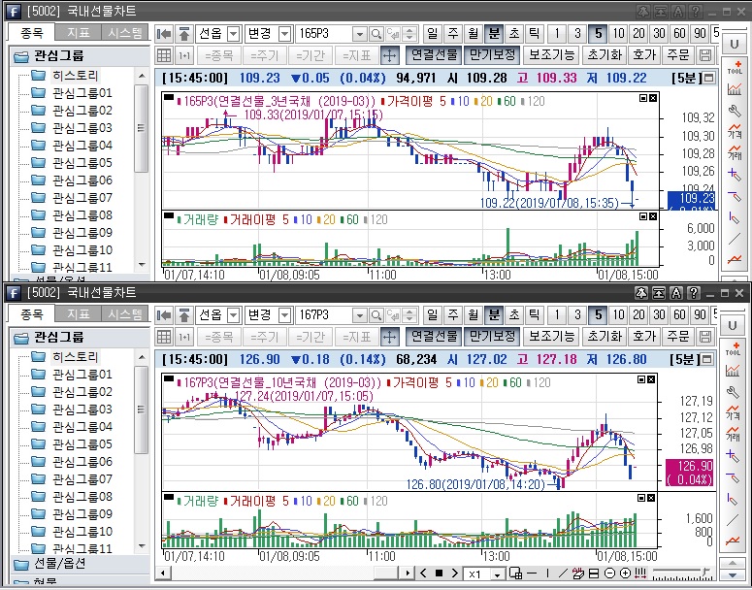Click the zoom-in plus circle icon under the 167P3 chart

(x=625, y=574)
